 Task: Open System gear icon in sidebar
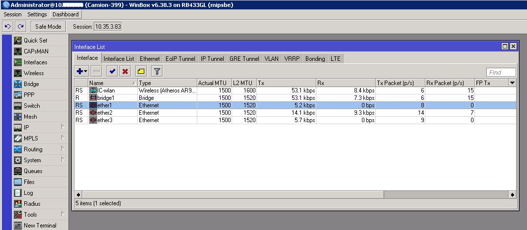(18, 160)
